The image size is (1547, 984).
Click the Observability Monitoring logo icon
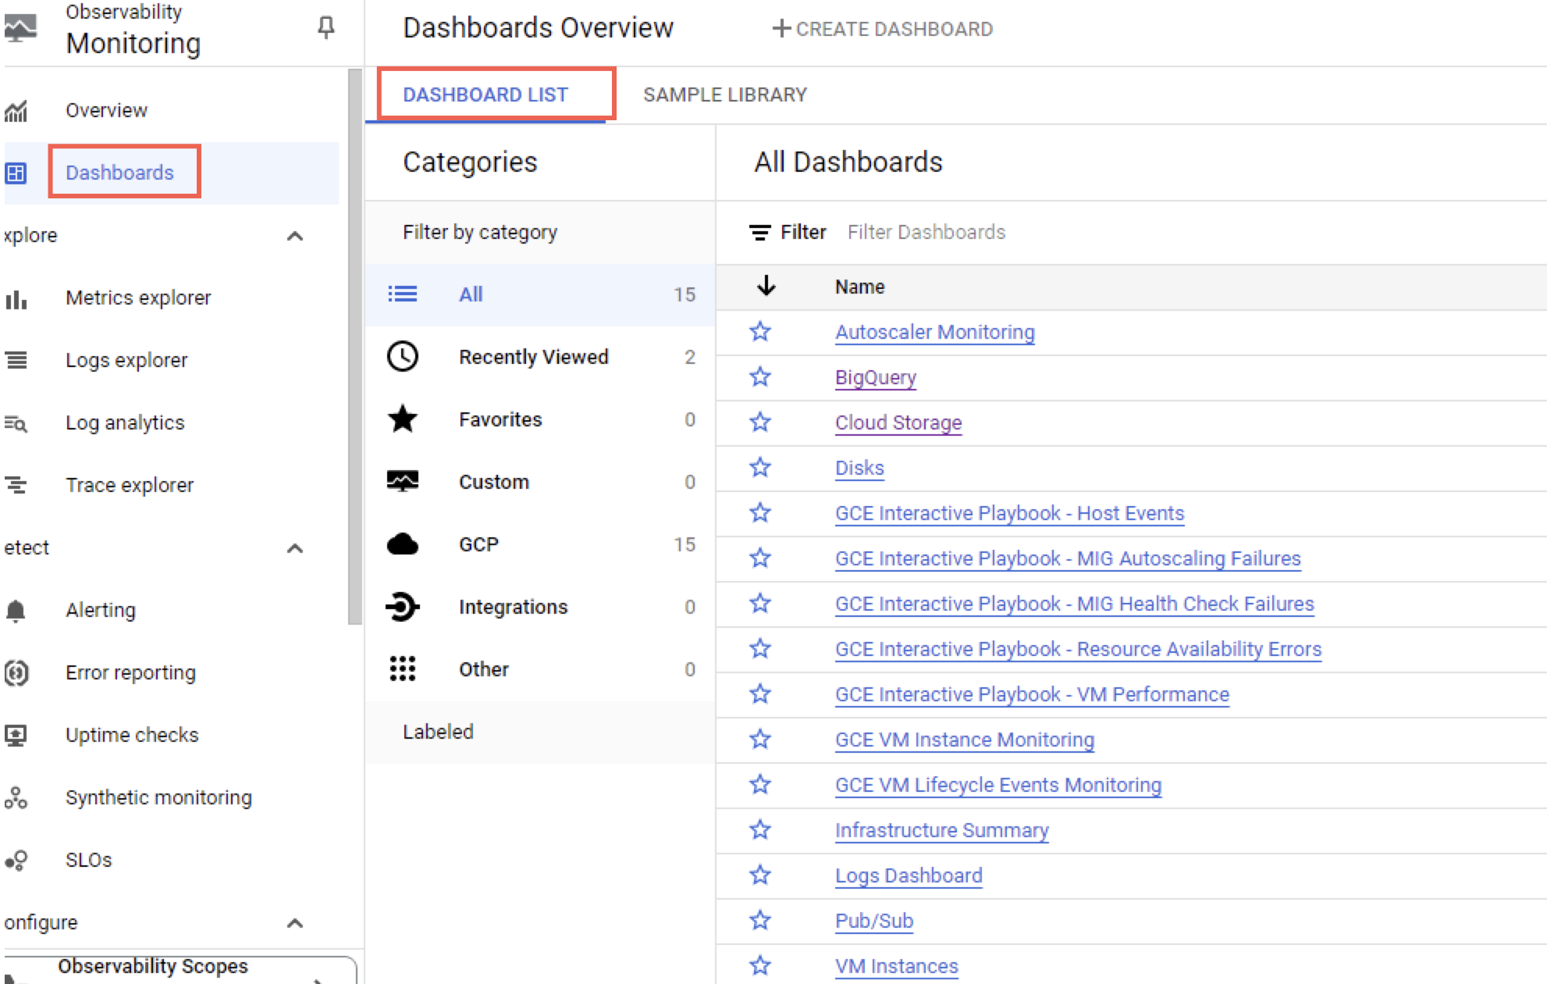(19, 28)
